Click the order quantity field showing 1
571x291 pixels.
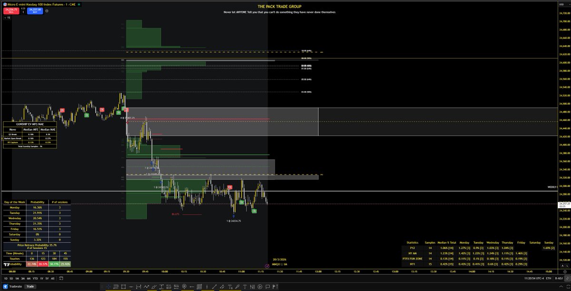click(23, 12)
